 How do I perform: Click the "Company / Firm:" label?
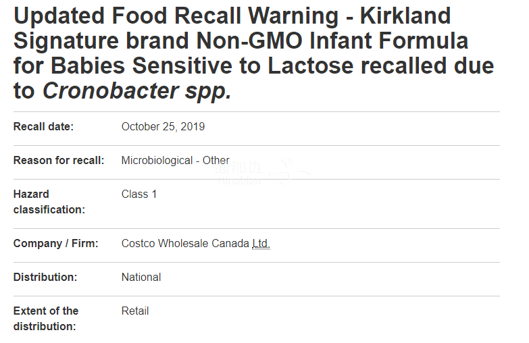55,243
